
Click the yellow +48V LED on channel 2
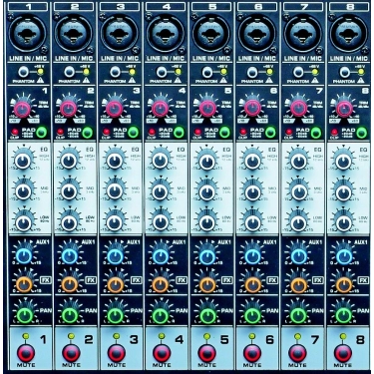(86, 72)
